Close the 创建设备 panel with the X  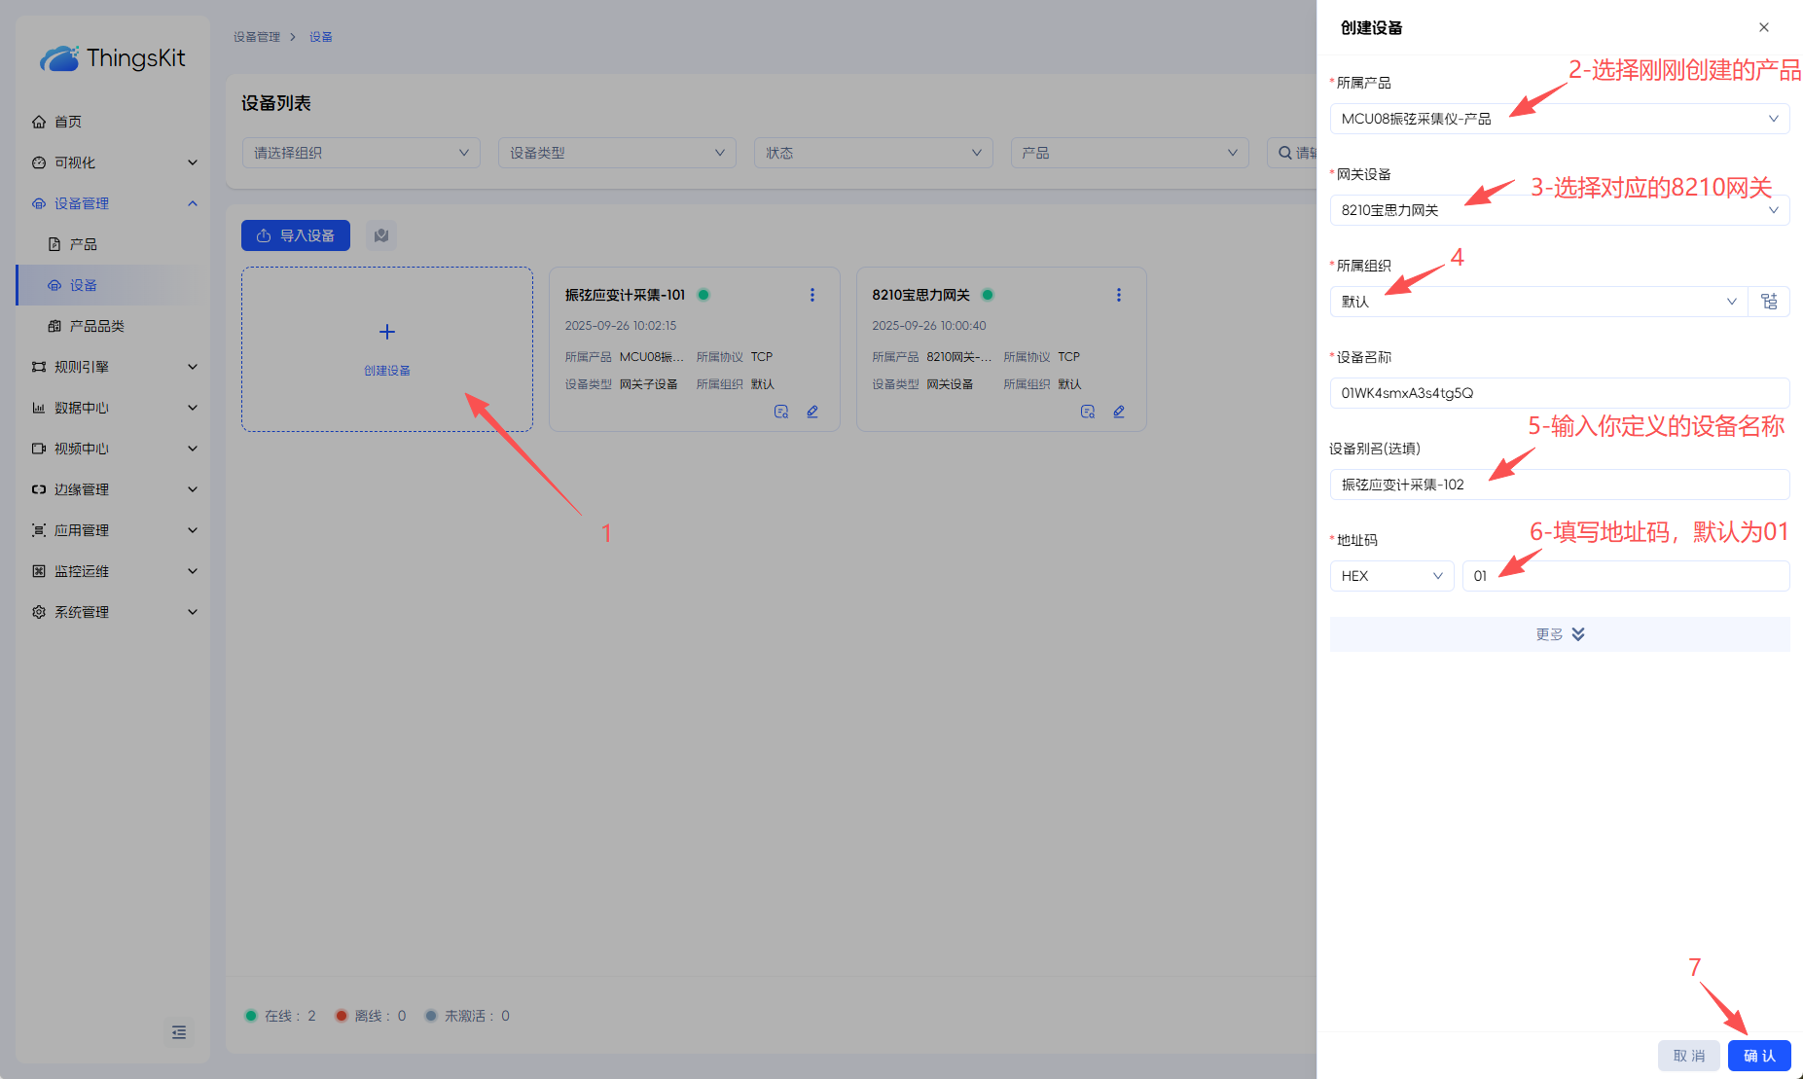click(1764, 27)
